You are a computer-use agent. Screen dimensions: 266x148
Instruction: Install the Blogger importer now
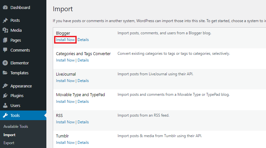click(65, 40)
